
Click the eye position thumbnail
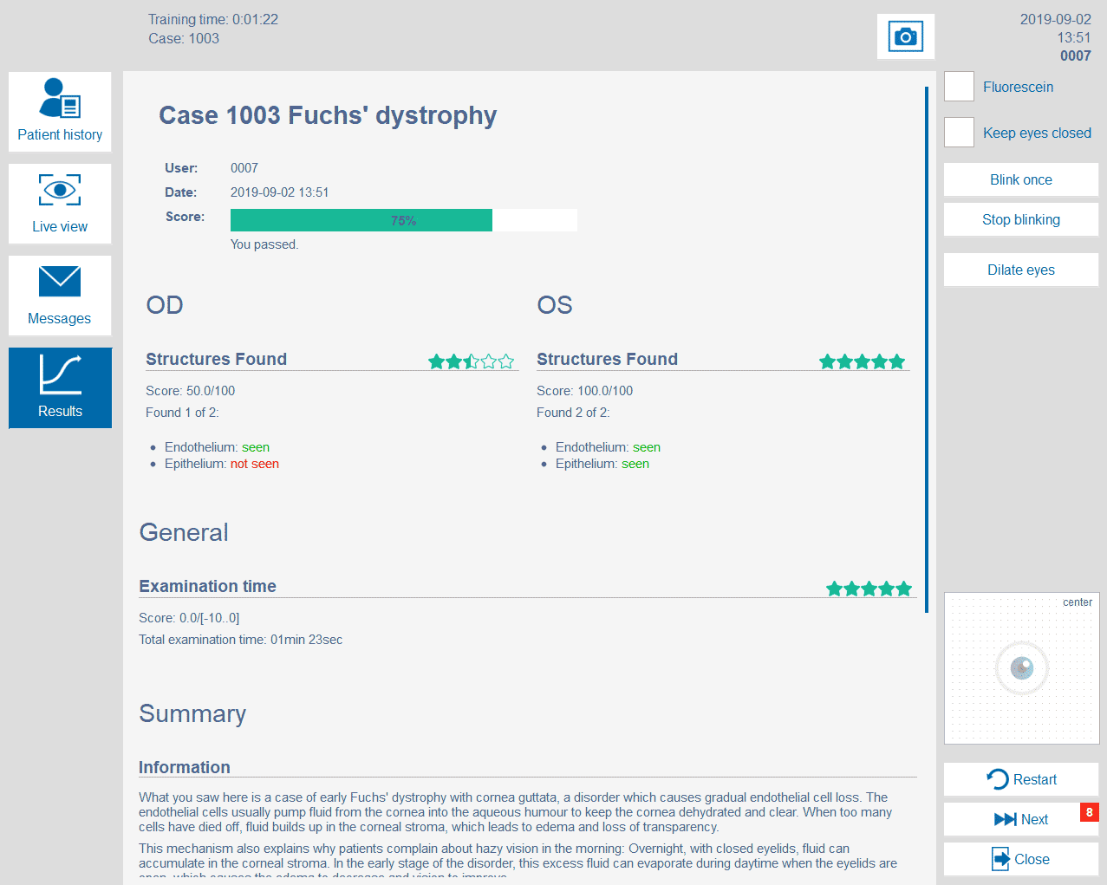[1021, 668]
